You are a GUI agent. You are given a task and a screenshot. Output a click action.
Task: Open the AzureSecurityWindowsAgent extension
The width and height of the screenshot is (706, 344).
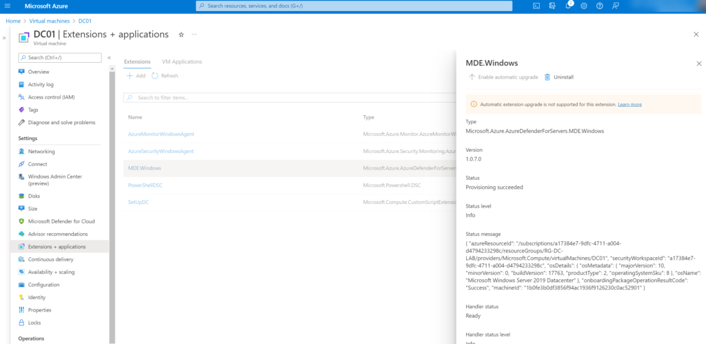coord(161,151)
